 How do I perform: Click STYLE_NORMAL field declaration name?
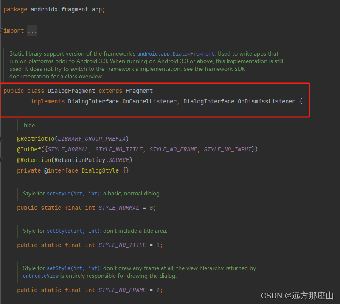(119, 208)
